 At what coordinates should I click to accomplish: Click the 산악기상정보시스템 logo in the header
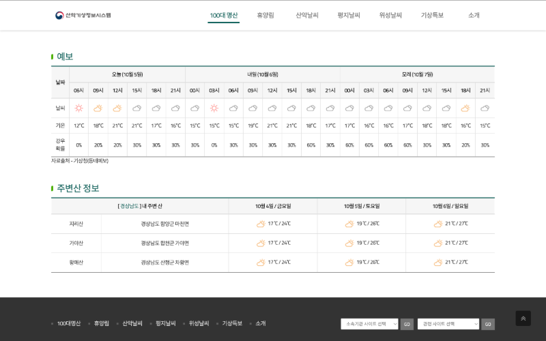(83, 15)
